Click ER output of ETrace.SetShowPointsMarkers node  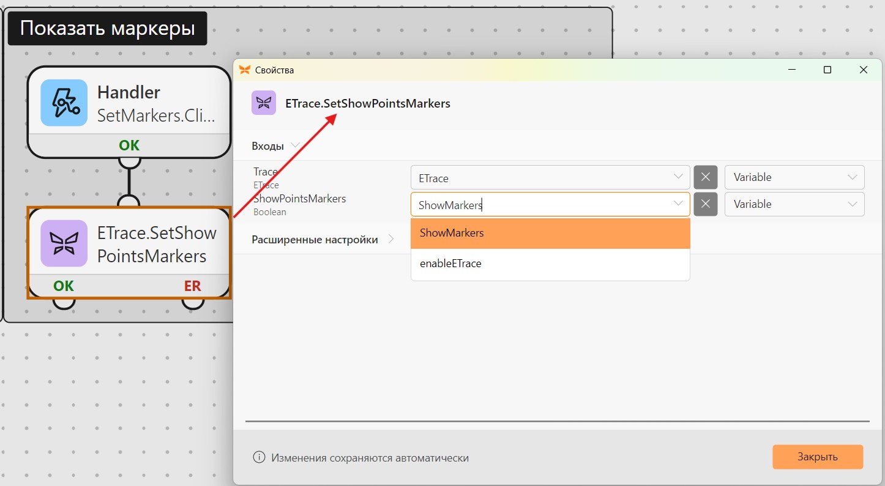192,285
